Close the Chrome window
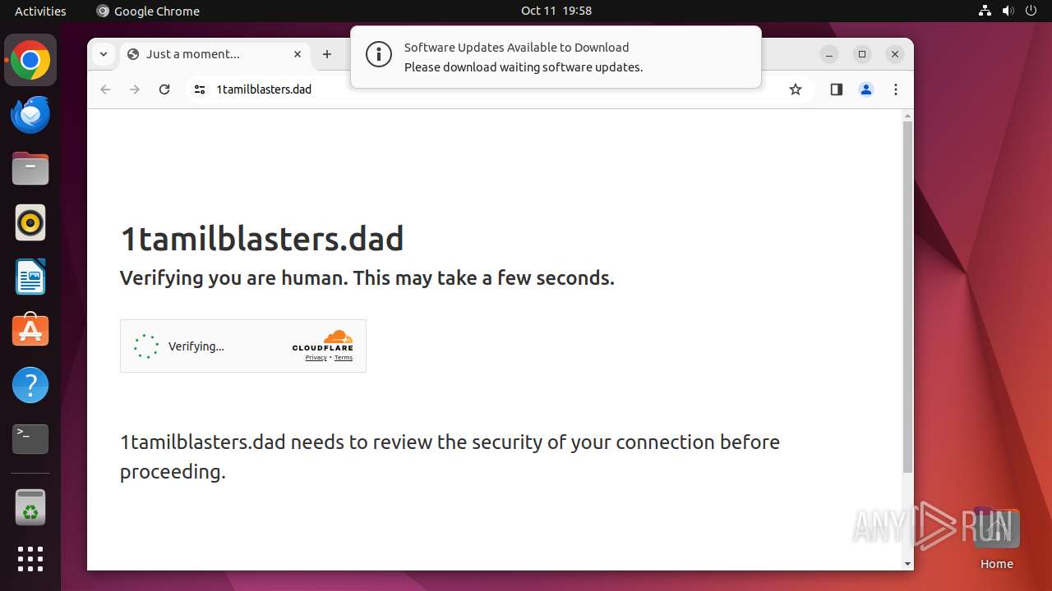Image resolution: width=1052 pixels, height=591 pixels. pyautogui.click(x=895, y=54)
